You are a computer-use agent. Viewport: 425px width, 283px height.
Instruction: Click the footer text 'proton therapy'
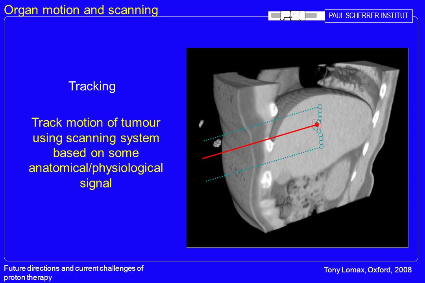coord(28,277)
